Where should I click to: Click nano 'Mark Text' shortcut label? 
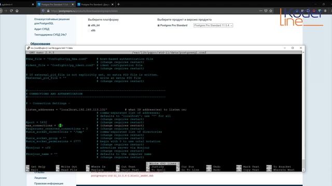(251, 166)
